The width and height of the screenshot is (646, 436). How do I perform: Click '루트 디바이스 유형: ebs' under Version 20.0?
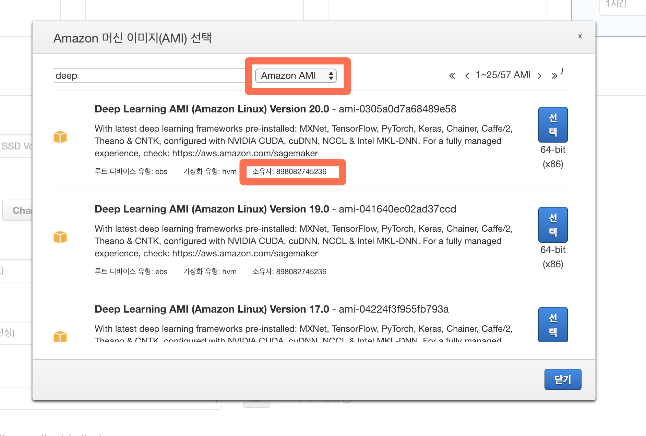(131, 171)
